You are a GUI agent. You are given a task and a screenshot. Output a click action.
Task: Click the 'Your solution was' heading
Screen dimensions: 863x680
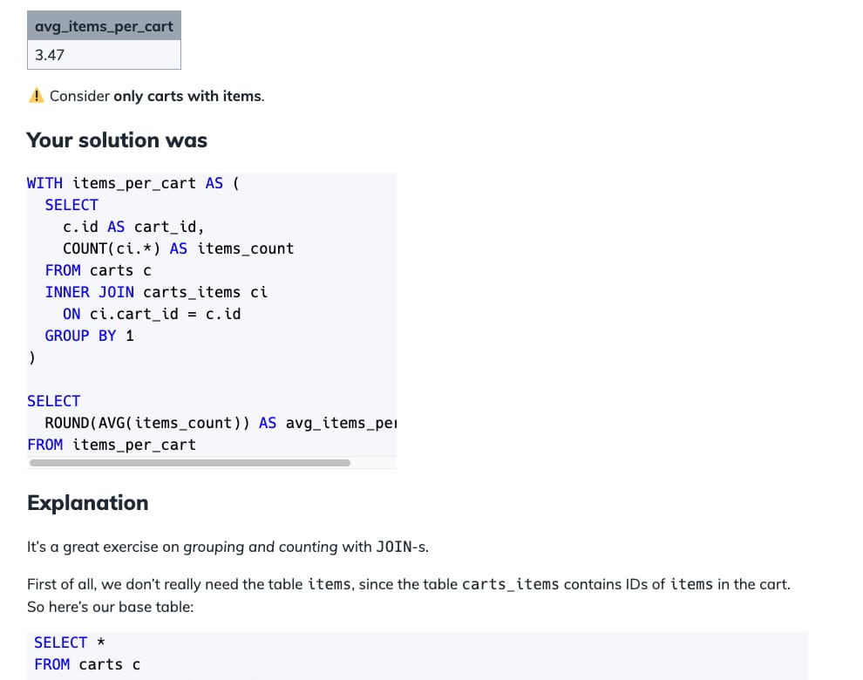[117, 140]
